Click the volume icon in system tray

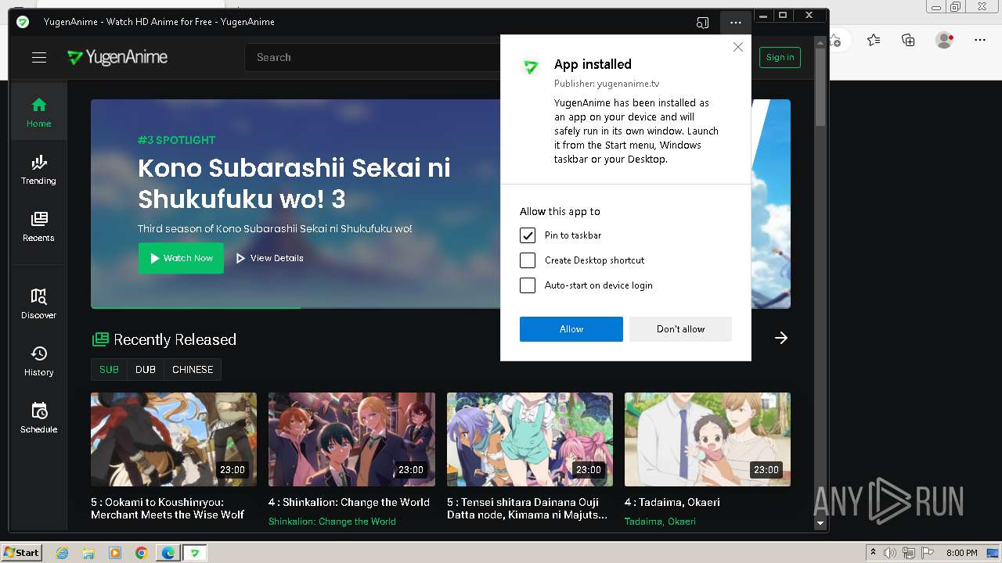(891, 553)
